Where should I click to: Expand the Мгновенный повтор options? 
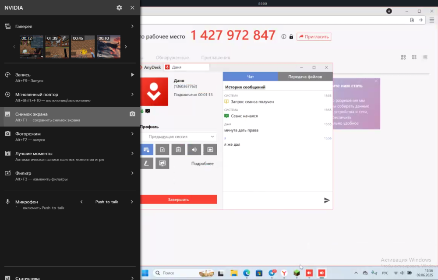coord(132,94)
